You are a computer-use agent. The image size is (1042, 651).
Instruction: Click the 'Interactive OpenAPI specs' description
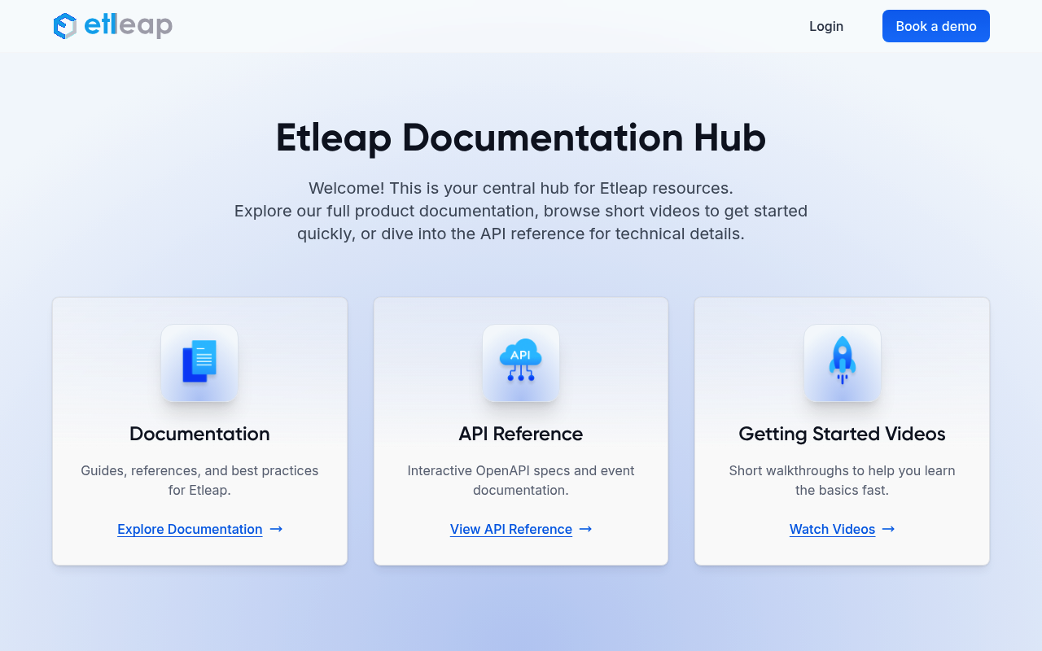(x=521, y=480)
